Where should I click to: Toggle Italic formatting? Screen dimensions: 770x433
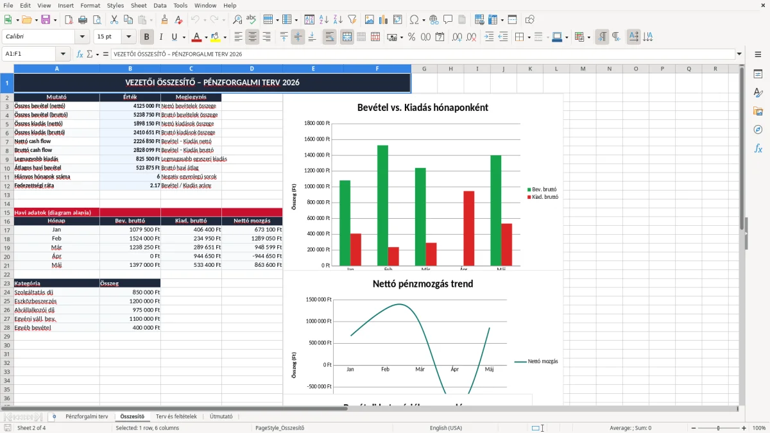pyautogui.click(x=161, y=37)
